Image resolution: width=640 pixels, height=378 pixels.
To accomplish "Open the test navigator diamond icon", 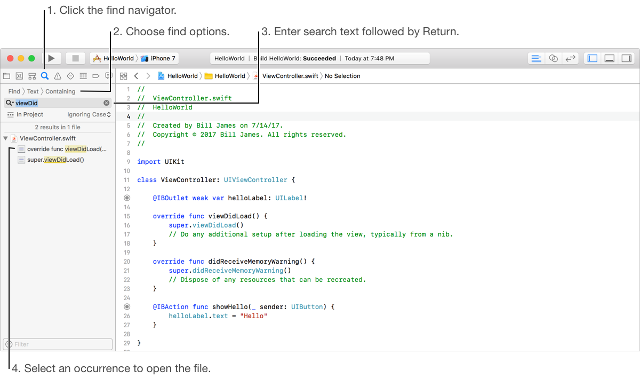I will point(70,76).
